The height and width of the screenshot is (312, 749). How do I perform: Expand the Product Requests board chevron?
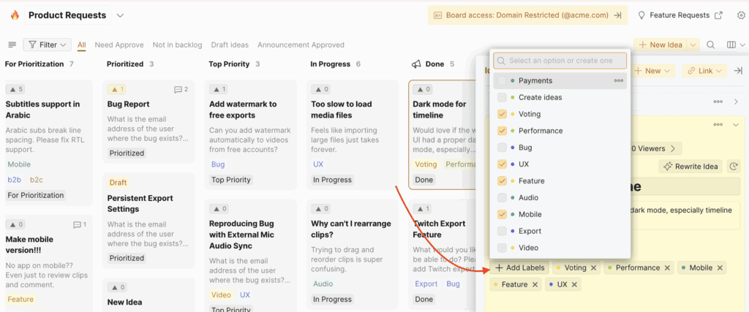(120, 15)
